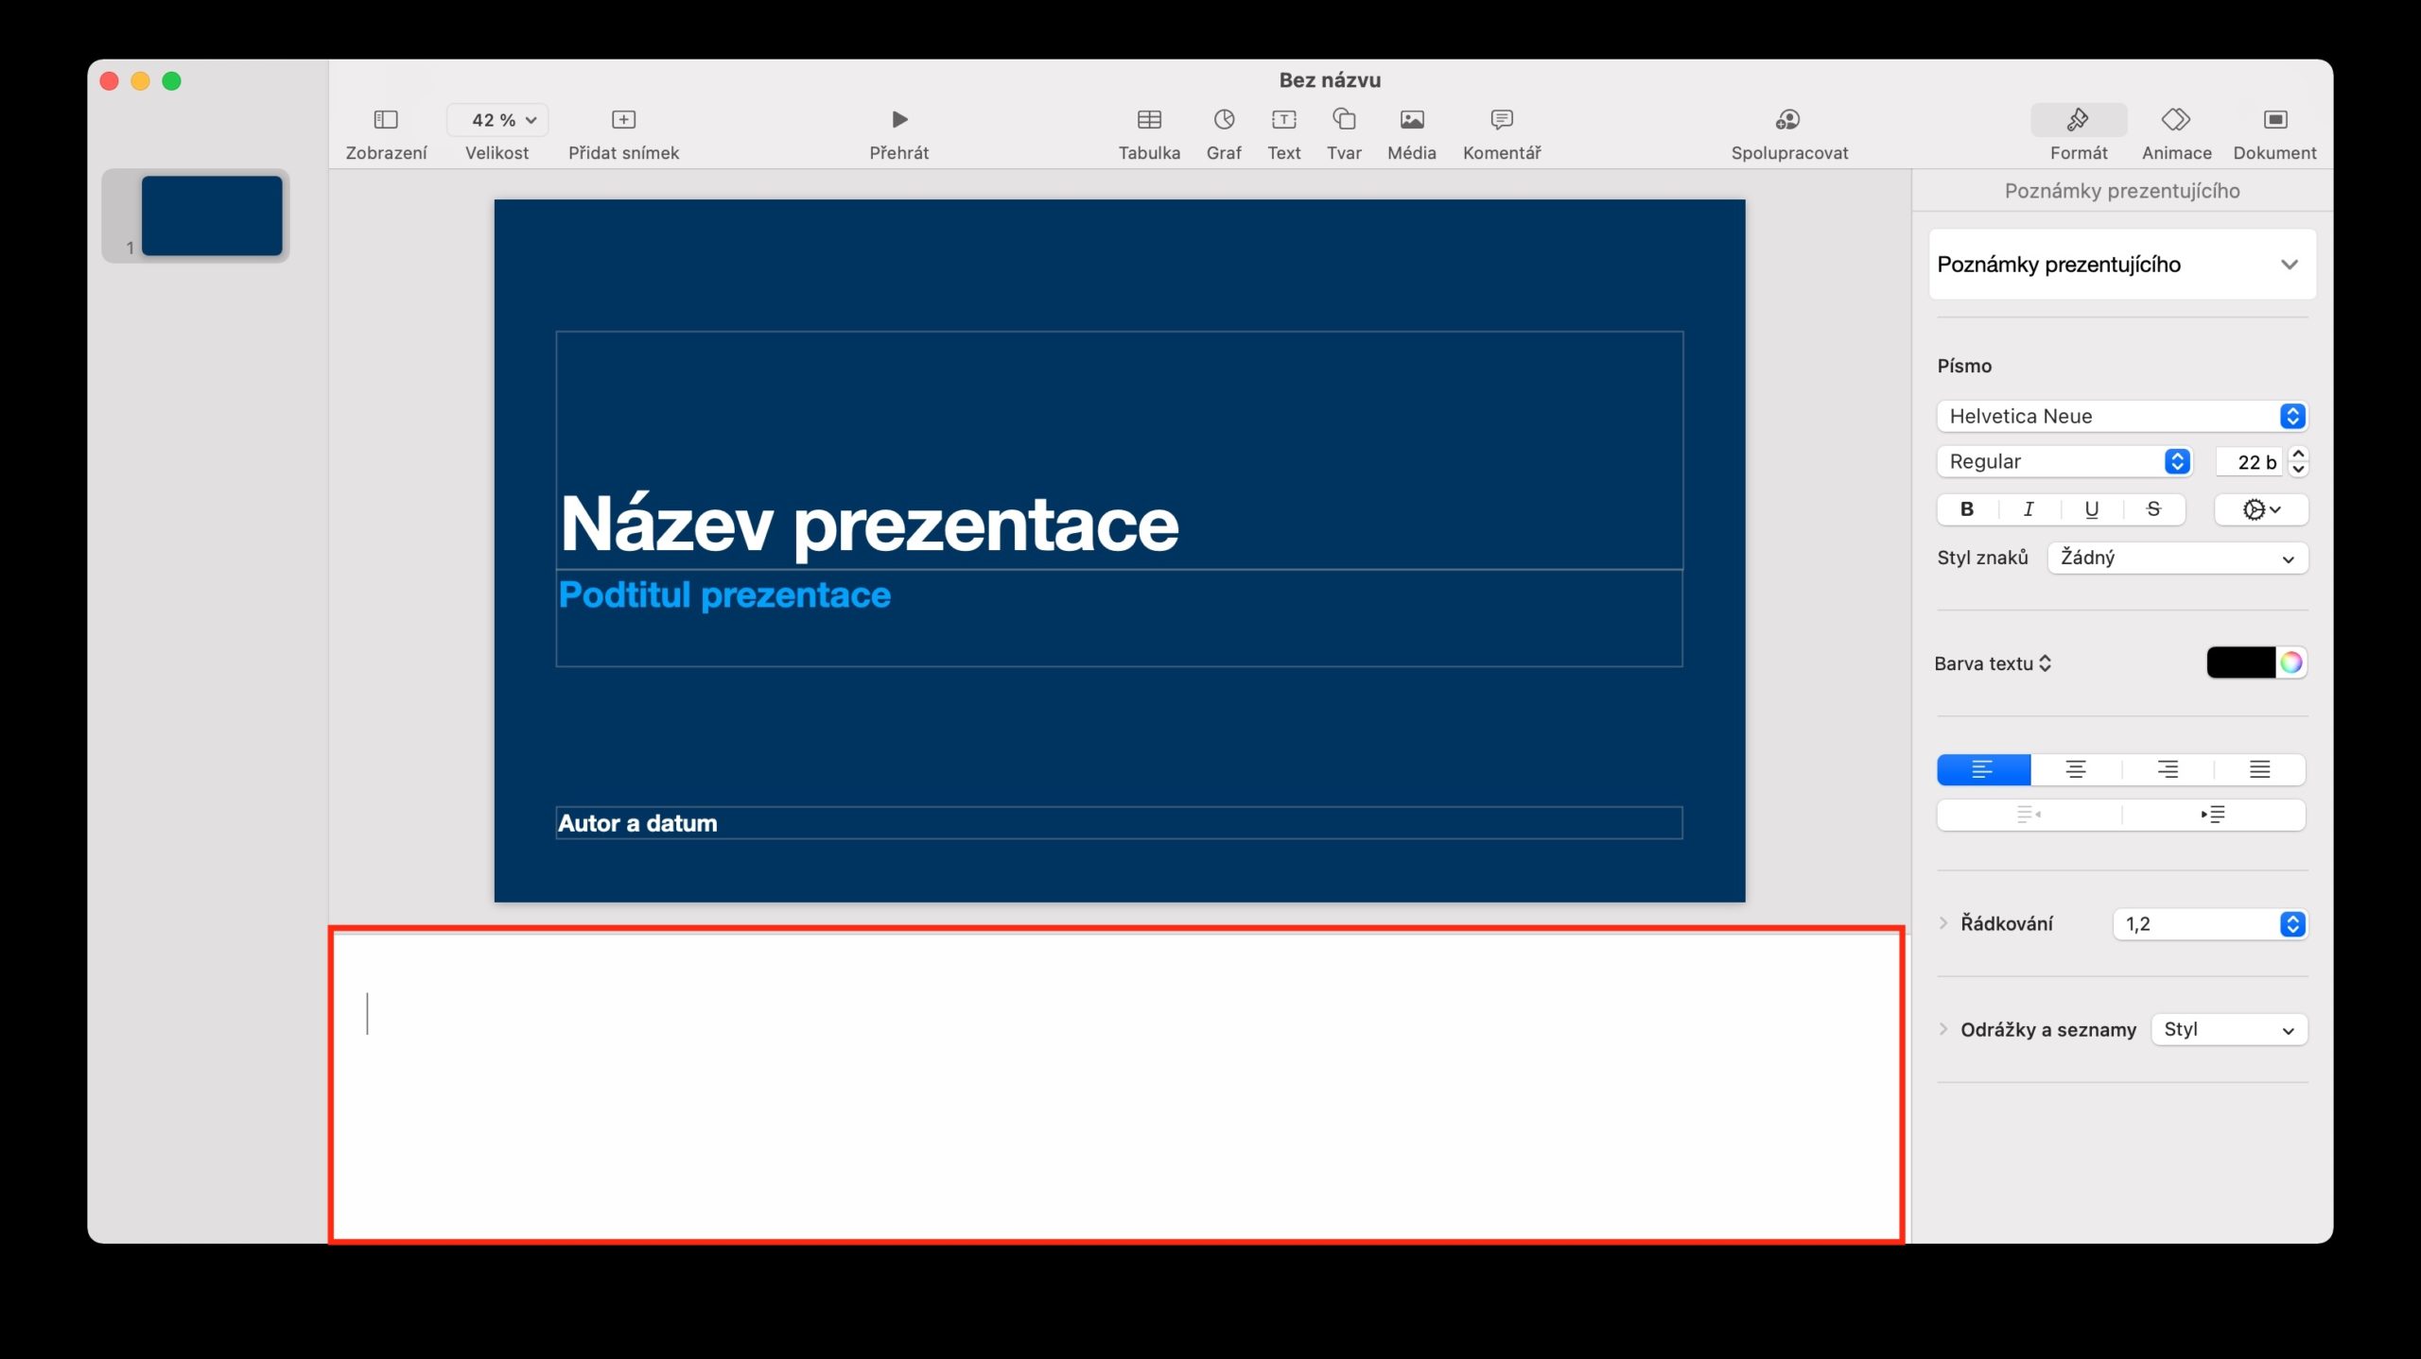Open the Barva textu color swatch

tap(2248, 662)
